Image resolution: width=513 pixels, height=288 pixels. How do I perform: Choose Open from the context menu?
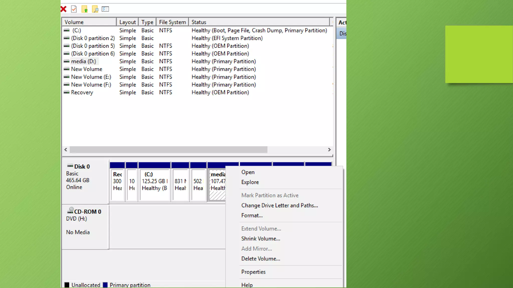(x=248, y=172)
